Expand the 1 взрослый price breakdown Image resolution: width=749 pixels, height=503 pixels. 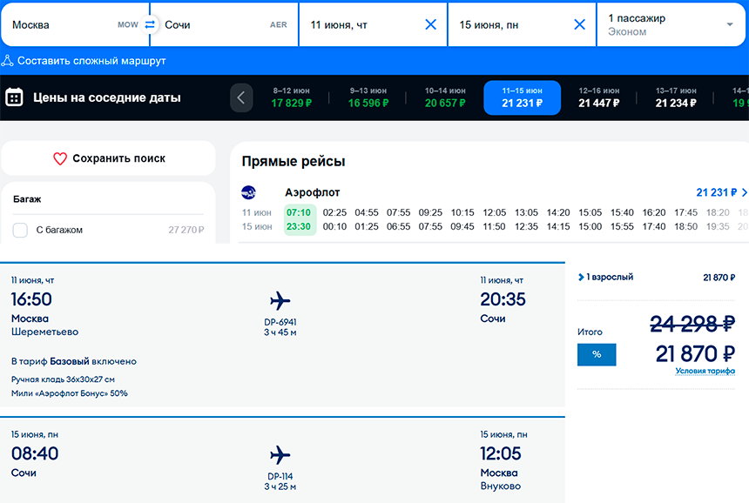582,278
